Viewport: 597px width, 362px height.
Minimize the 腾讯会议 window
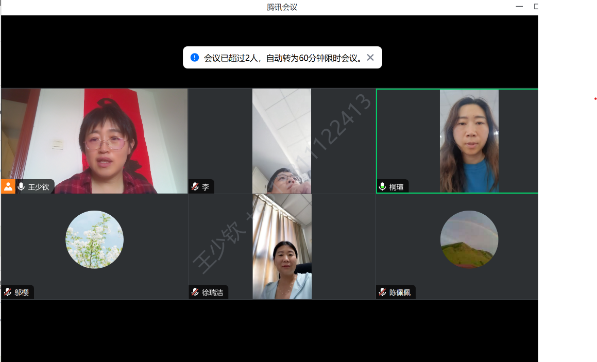click(x=519, y=7)
